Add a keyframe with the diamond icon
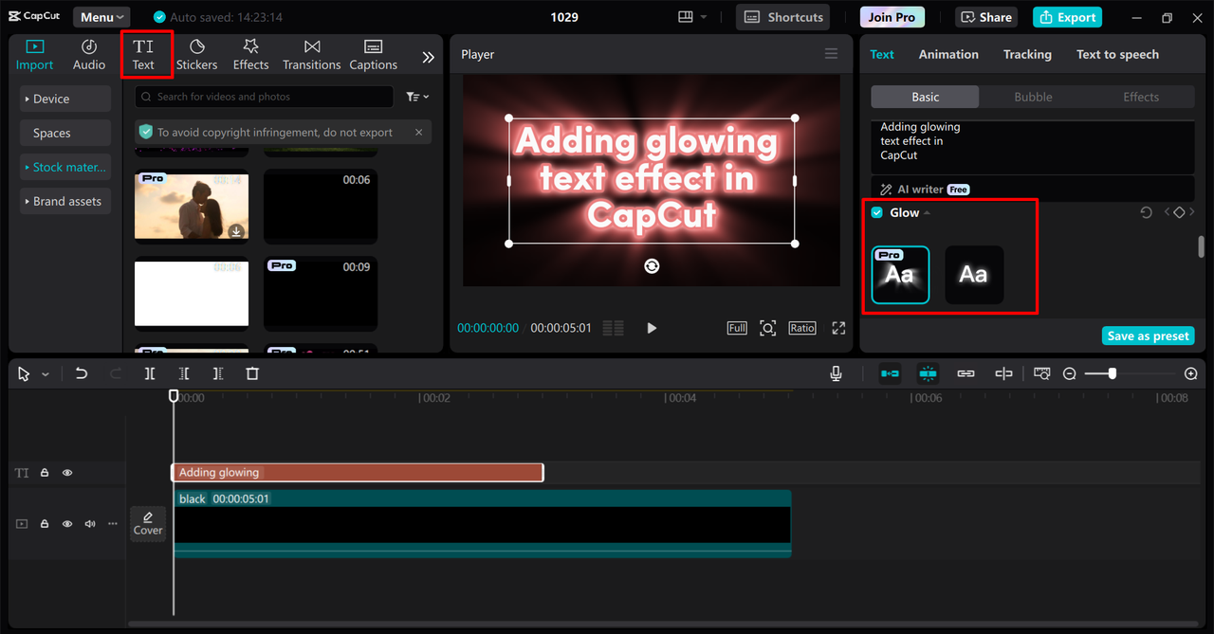 pos(1179,213)
